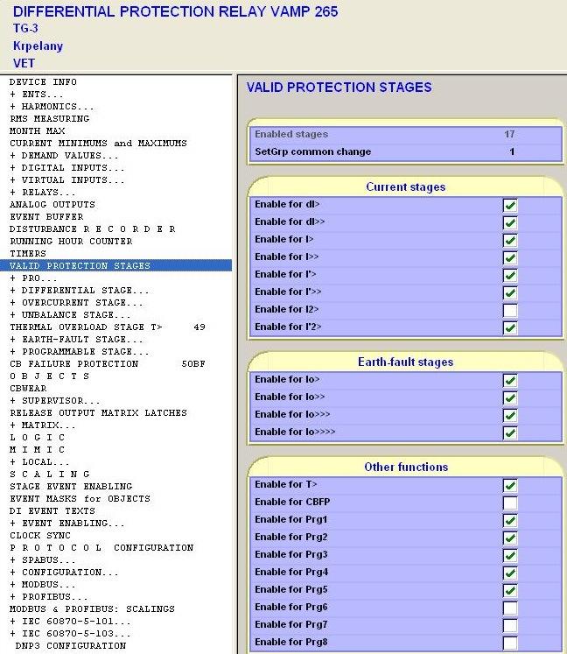Select the highlighted VALID PROTECTION STAGES item

coord(115,265)
